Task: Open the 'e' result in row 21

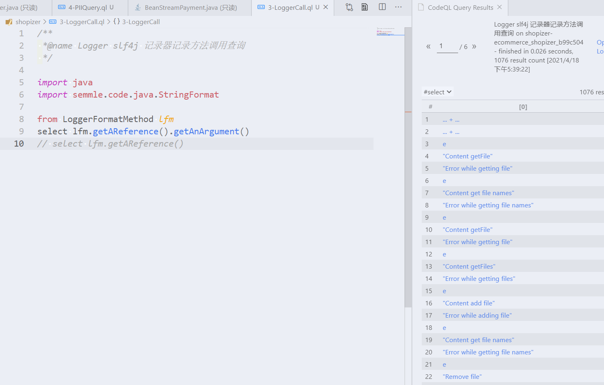Action: click(444, 365)
